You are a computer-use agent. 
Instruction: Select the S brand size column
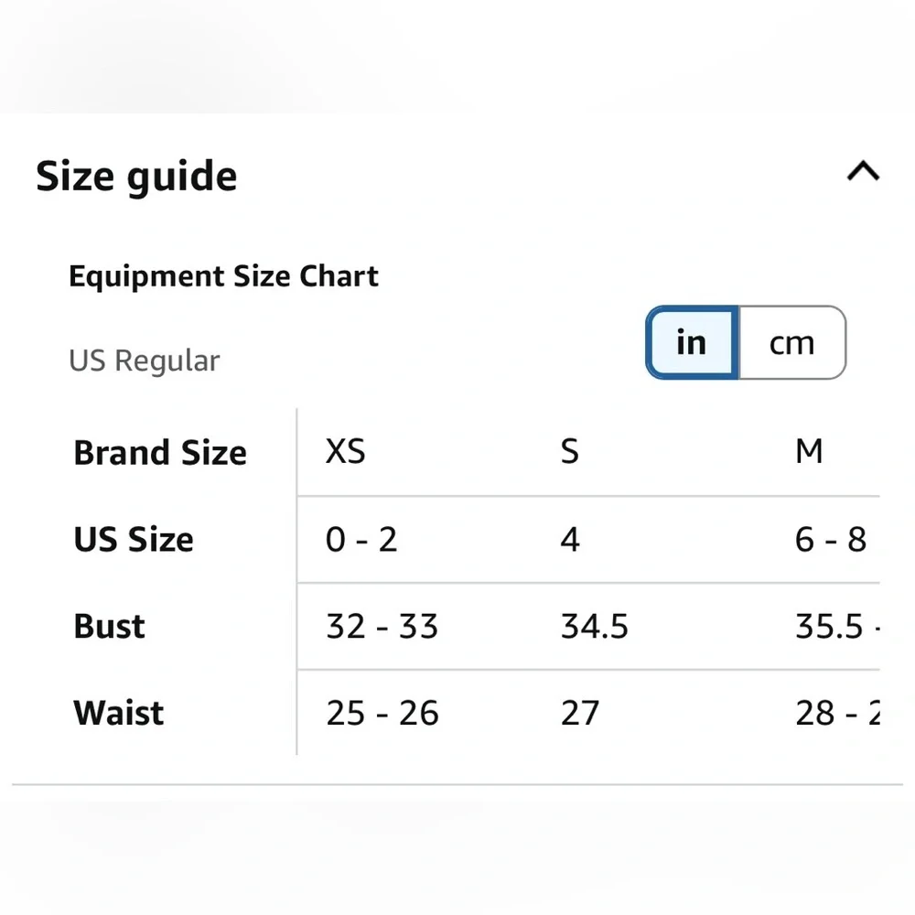(x=569, y=452)
